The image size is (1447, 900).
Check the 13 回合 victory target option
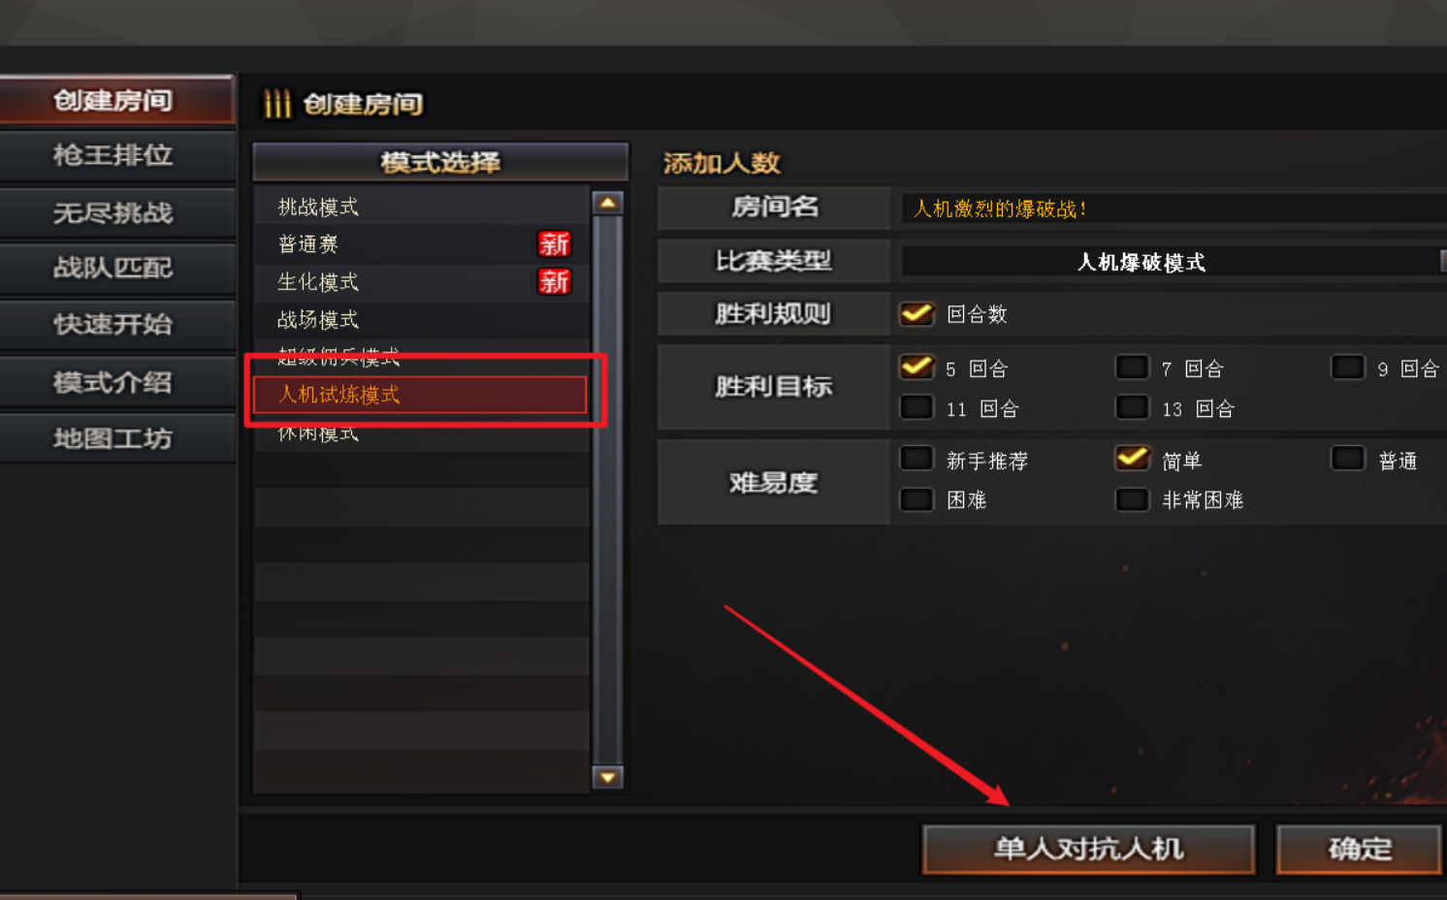(x=1132, y=407)
